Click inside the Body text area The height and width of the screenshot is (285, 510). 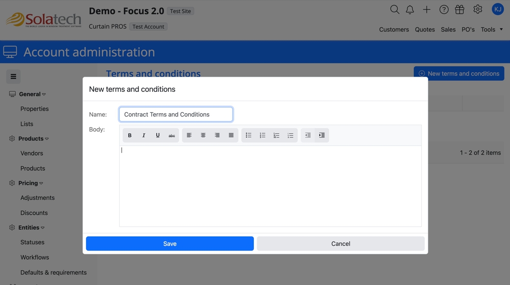click(x=270, y=186)
